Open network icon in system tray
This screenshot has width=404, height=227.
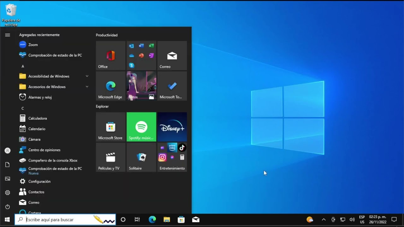coord(342,220)
